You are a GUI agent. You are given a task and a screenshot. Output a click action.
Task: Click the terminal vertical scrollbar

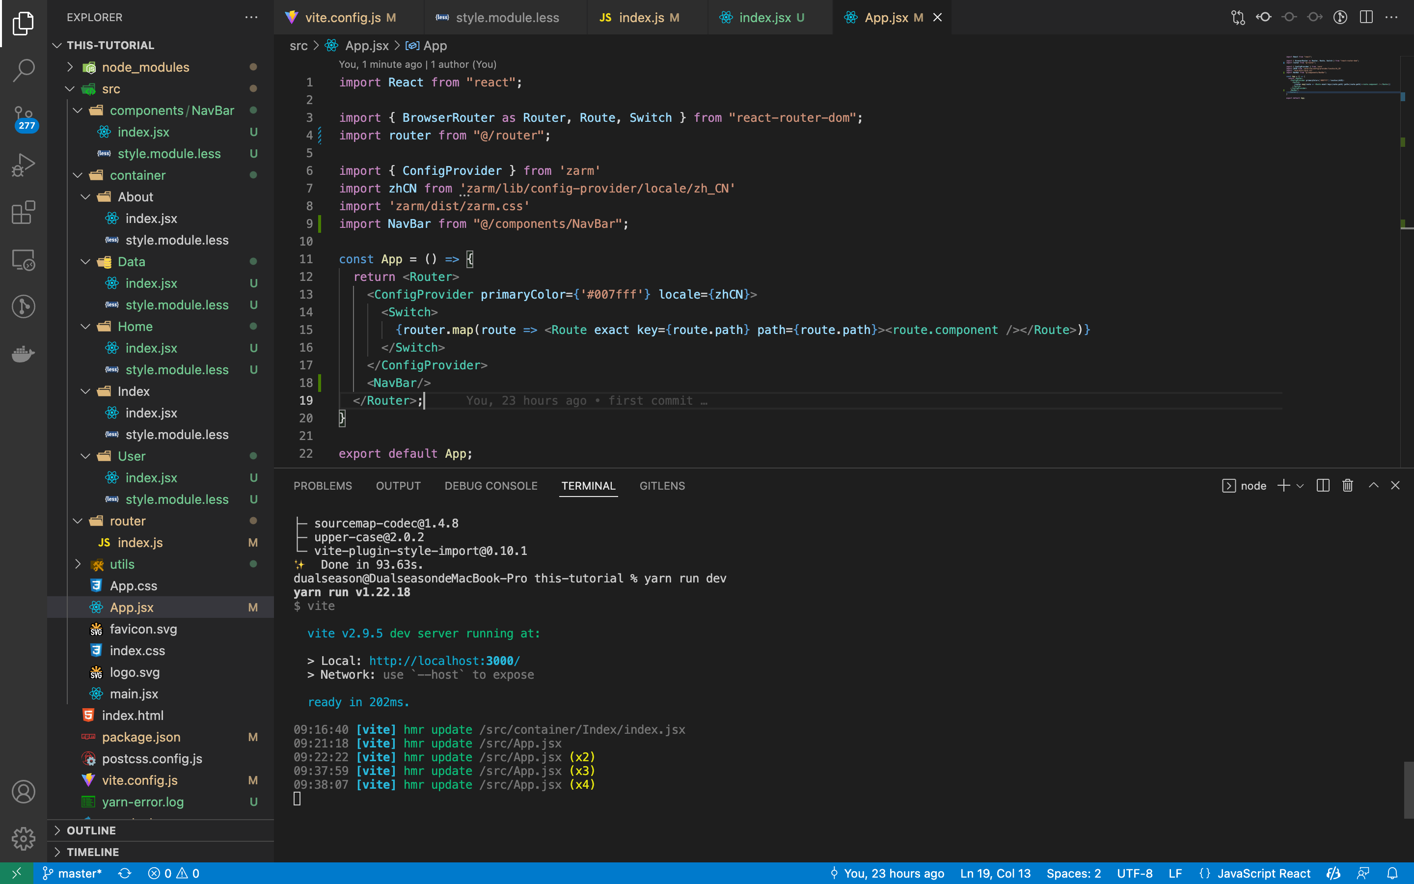tap(1408, 789)
